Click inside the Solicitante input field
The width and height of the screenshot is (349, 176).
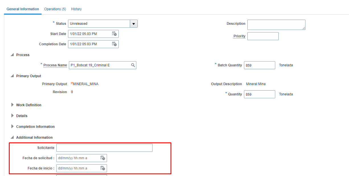pos(104,148)
